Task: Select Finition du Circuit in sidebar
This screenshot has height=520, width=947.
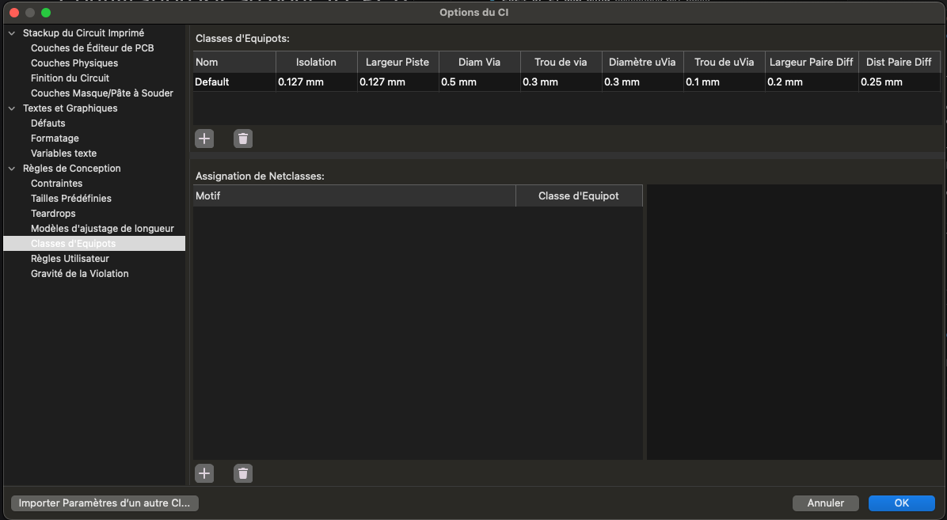Action: point(70,78)
